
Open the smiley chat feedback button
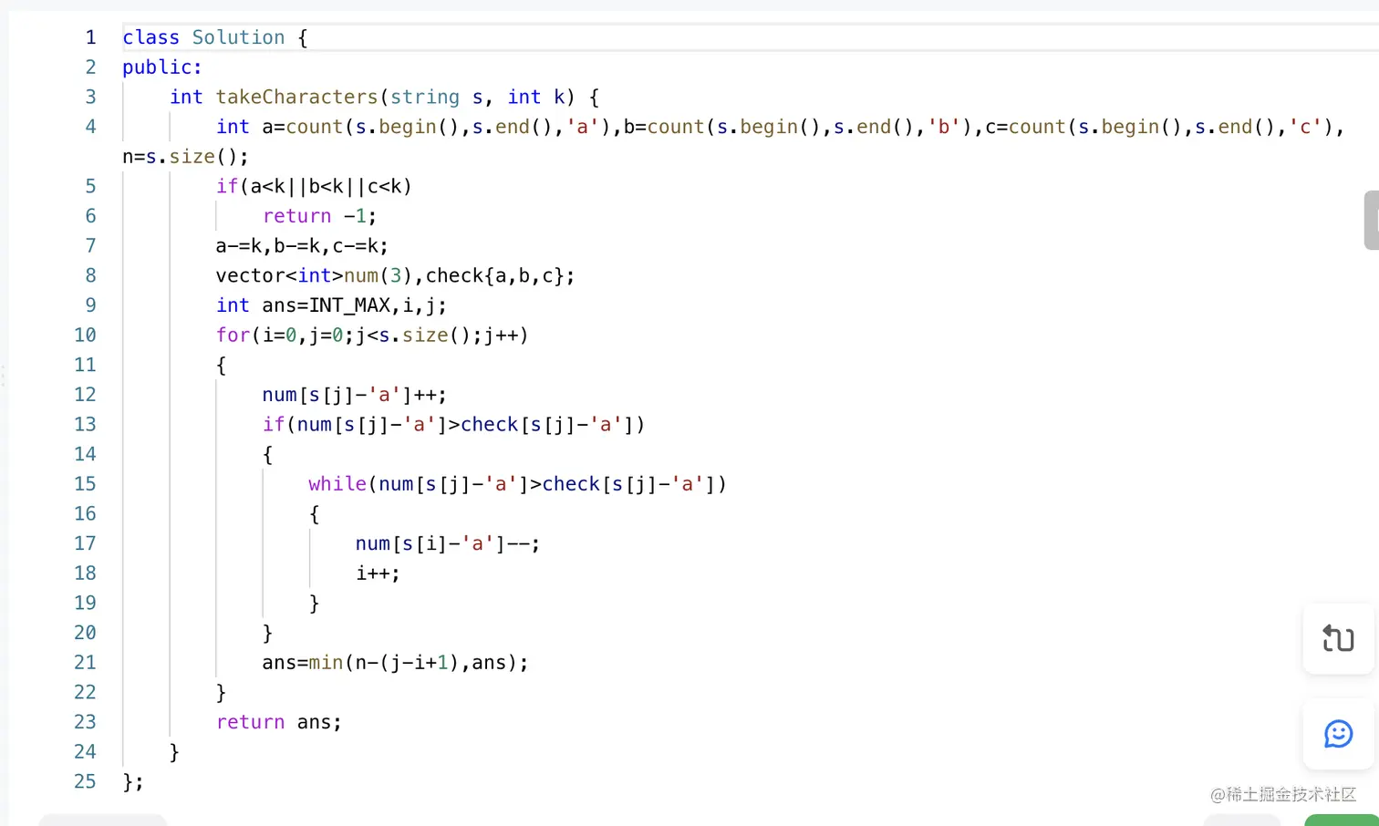coord(1338,734)
